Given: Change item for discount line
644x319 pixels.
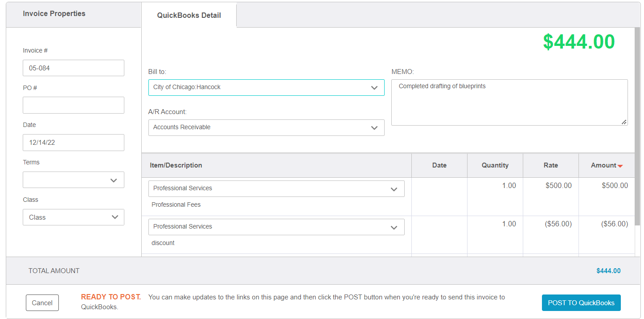Looking at the screenshot, I should tap(276, 227).
